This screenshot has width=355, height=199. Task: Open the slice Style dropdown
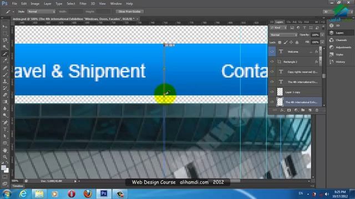[41, 12]
